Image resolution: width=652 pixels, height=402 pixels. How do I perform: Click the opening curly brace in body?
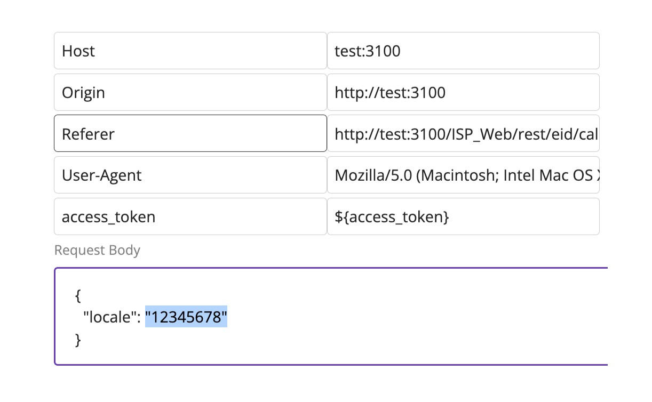pyautogui.click(x=78, y=295)
